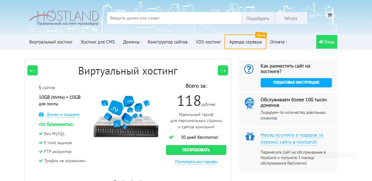Viewport: 372px width, 181px height.
Task: Go to previous slide with left arrow
Action: 33,70
